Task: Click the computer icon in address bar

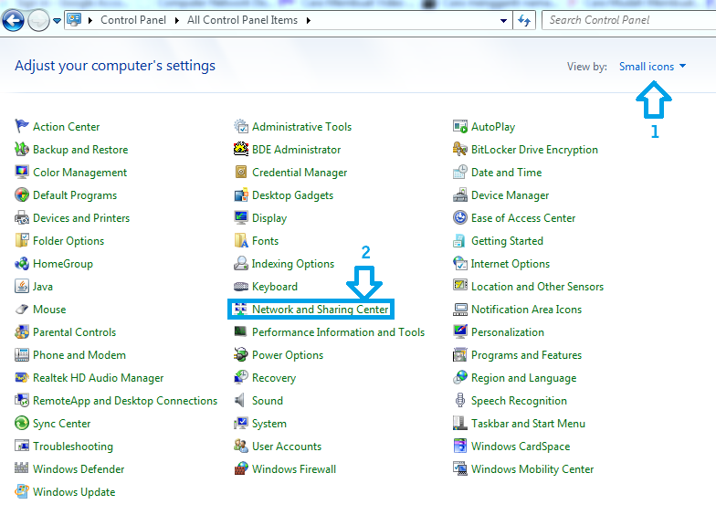Action: point(74,20)
